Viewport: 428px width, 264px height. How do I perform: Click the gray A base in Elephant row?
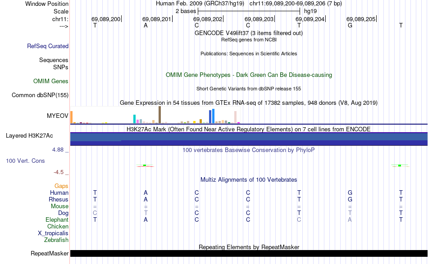350,219
